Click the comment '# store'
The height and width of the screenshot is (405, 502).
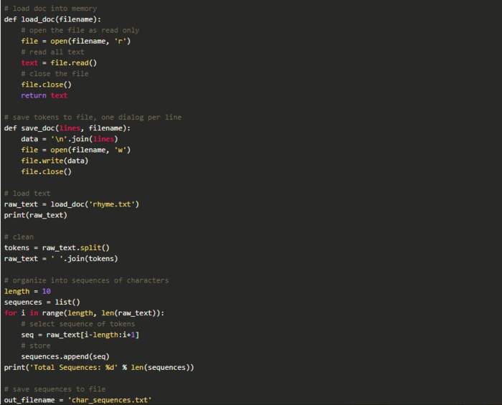(36, 346)
